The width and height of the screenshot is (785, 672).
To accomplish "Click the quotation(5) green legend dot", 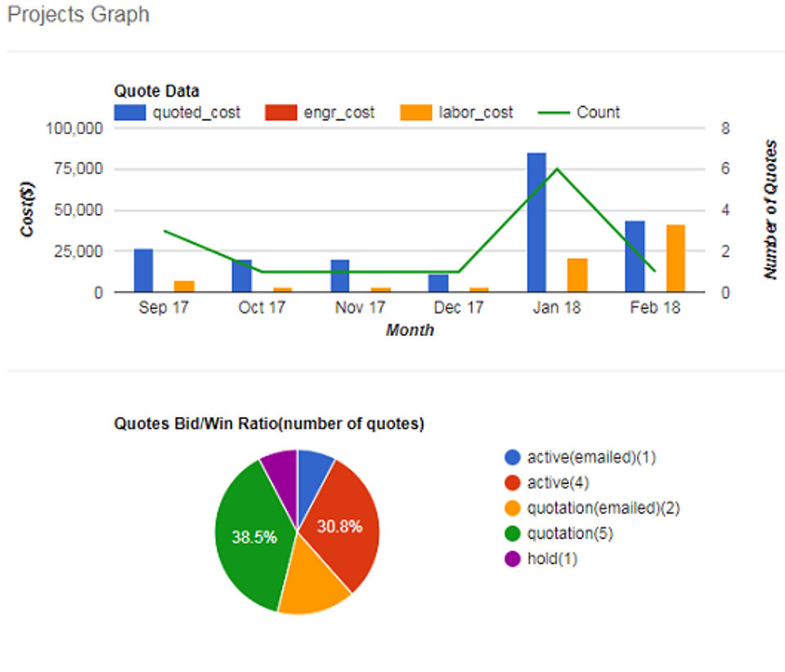I will pyautogui.click(x=513, y=534).
